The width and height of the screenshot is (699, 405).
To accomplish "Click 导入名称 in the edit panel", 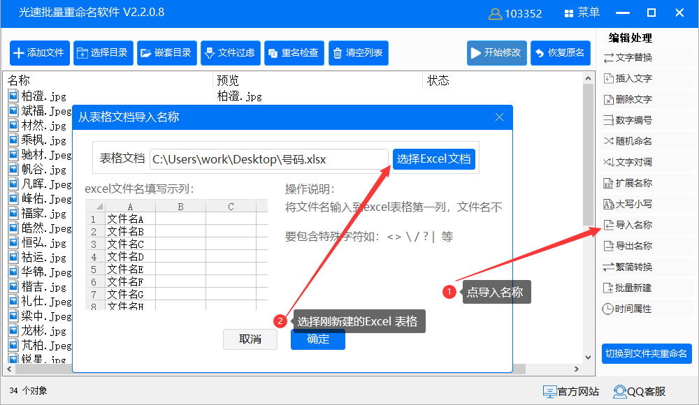I will pyautogui.click(x=628, y=225).
